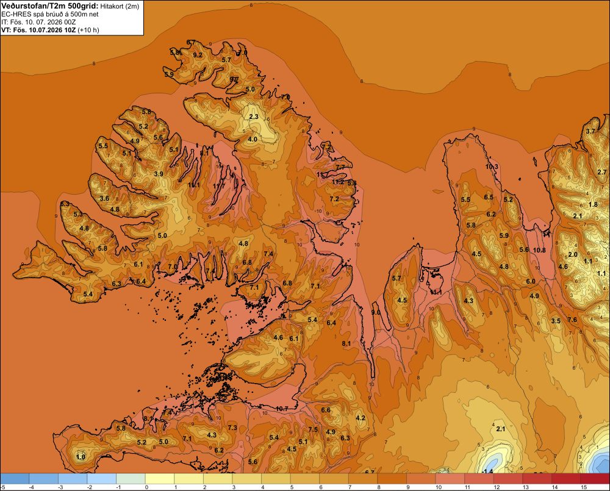
Task: Click the temperature value '2.3'
Action: pyautogui.click(x=254, y=116)
